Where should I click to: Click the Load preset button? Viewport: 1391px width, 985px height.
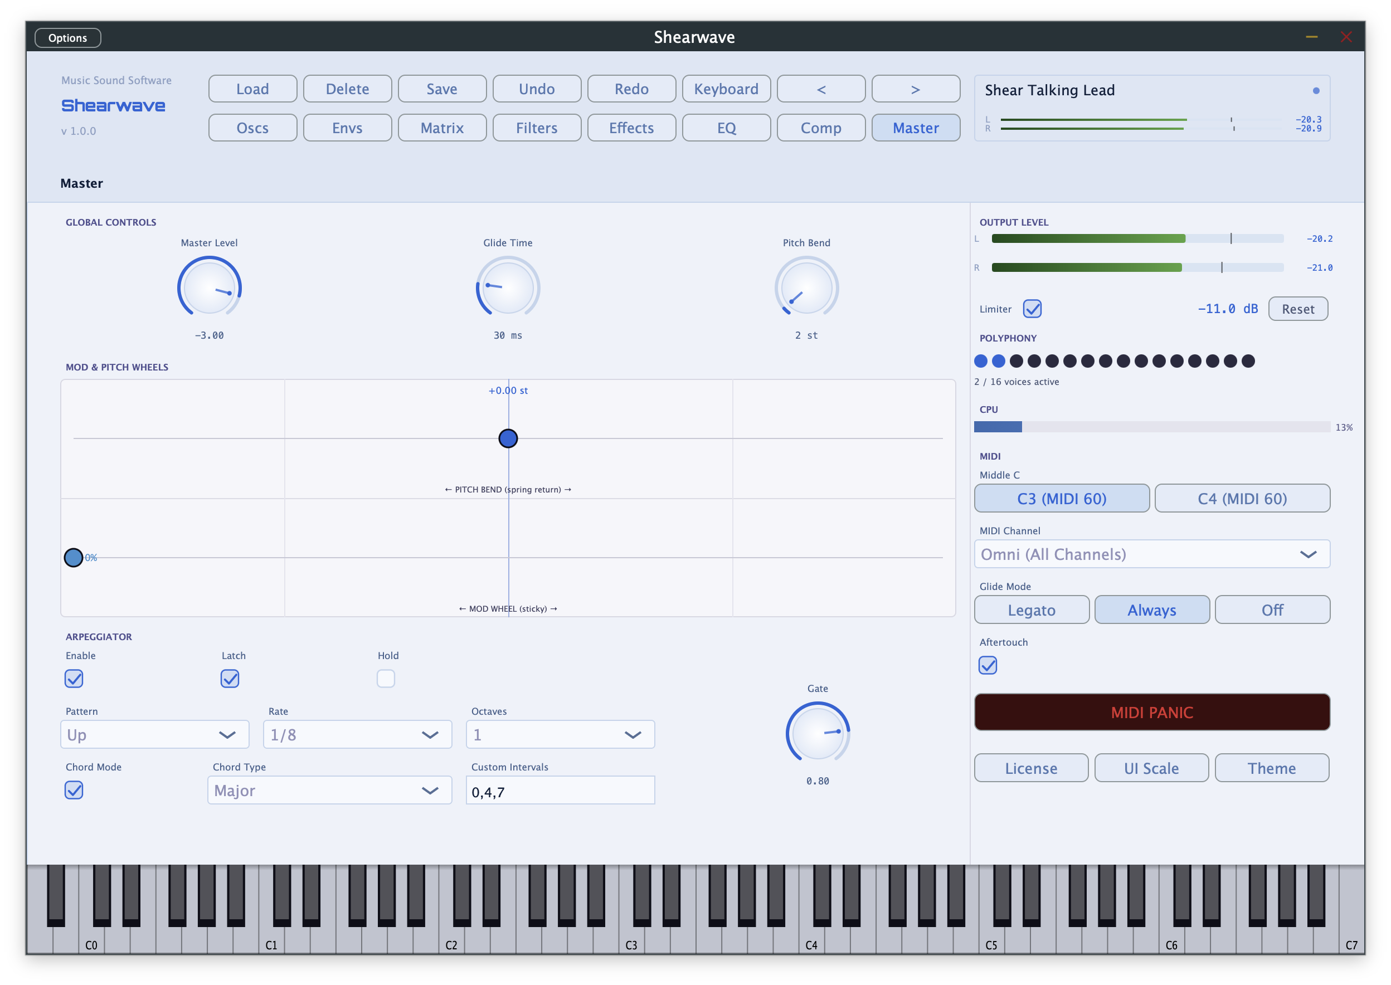click(x=252, y=89)
